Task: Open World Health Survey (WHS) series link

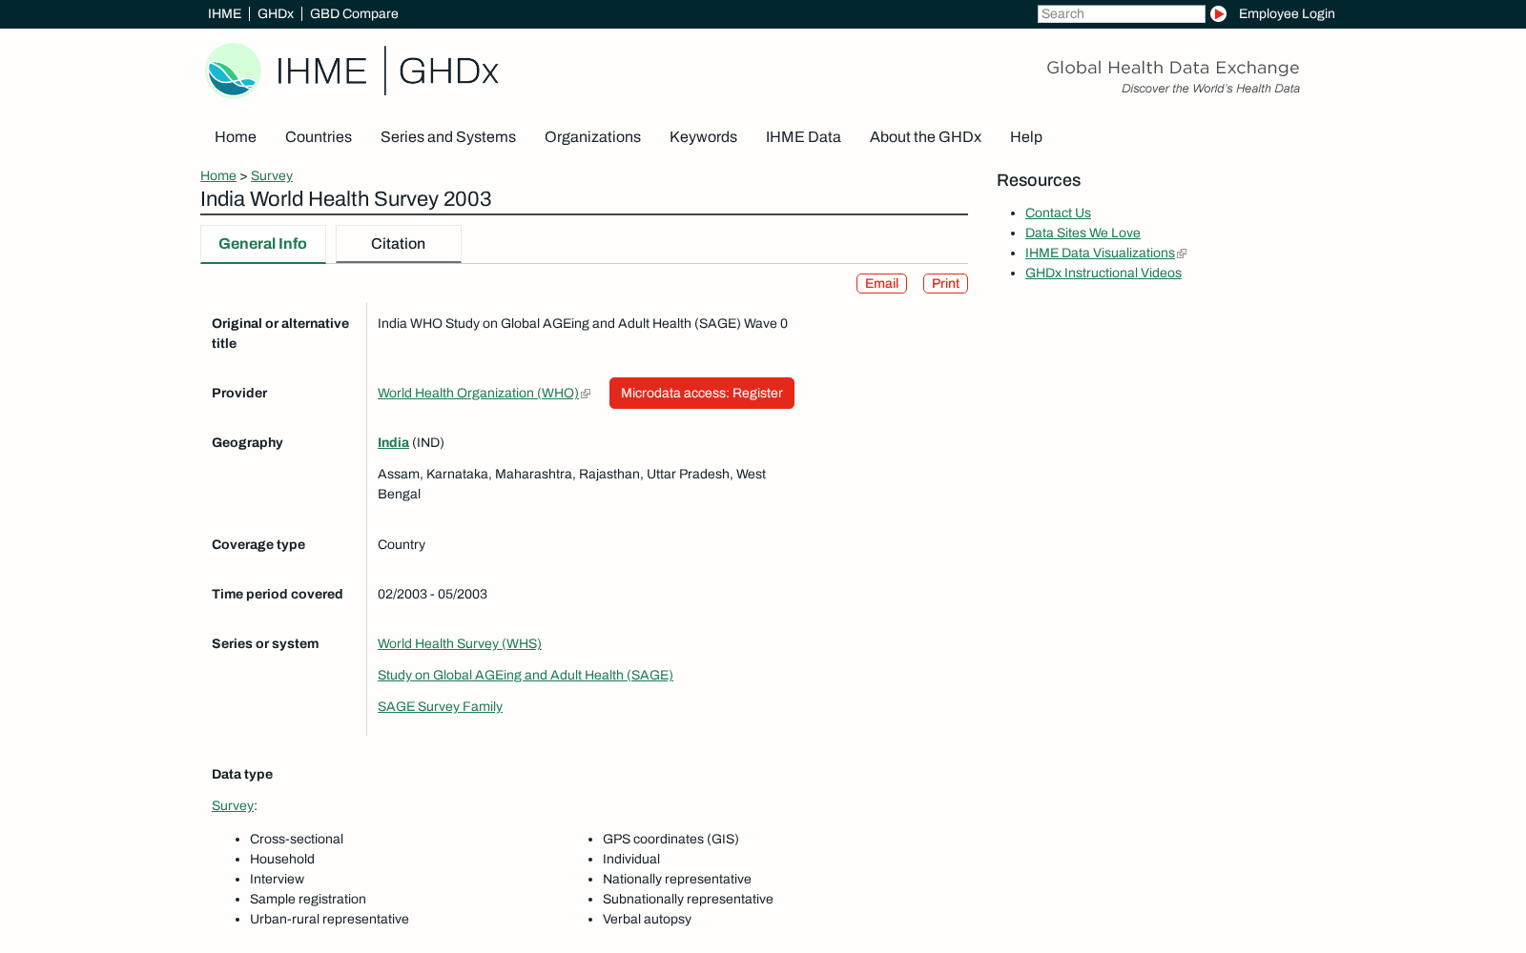Action: point(460,643)
